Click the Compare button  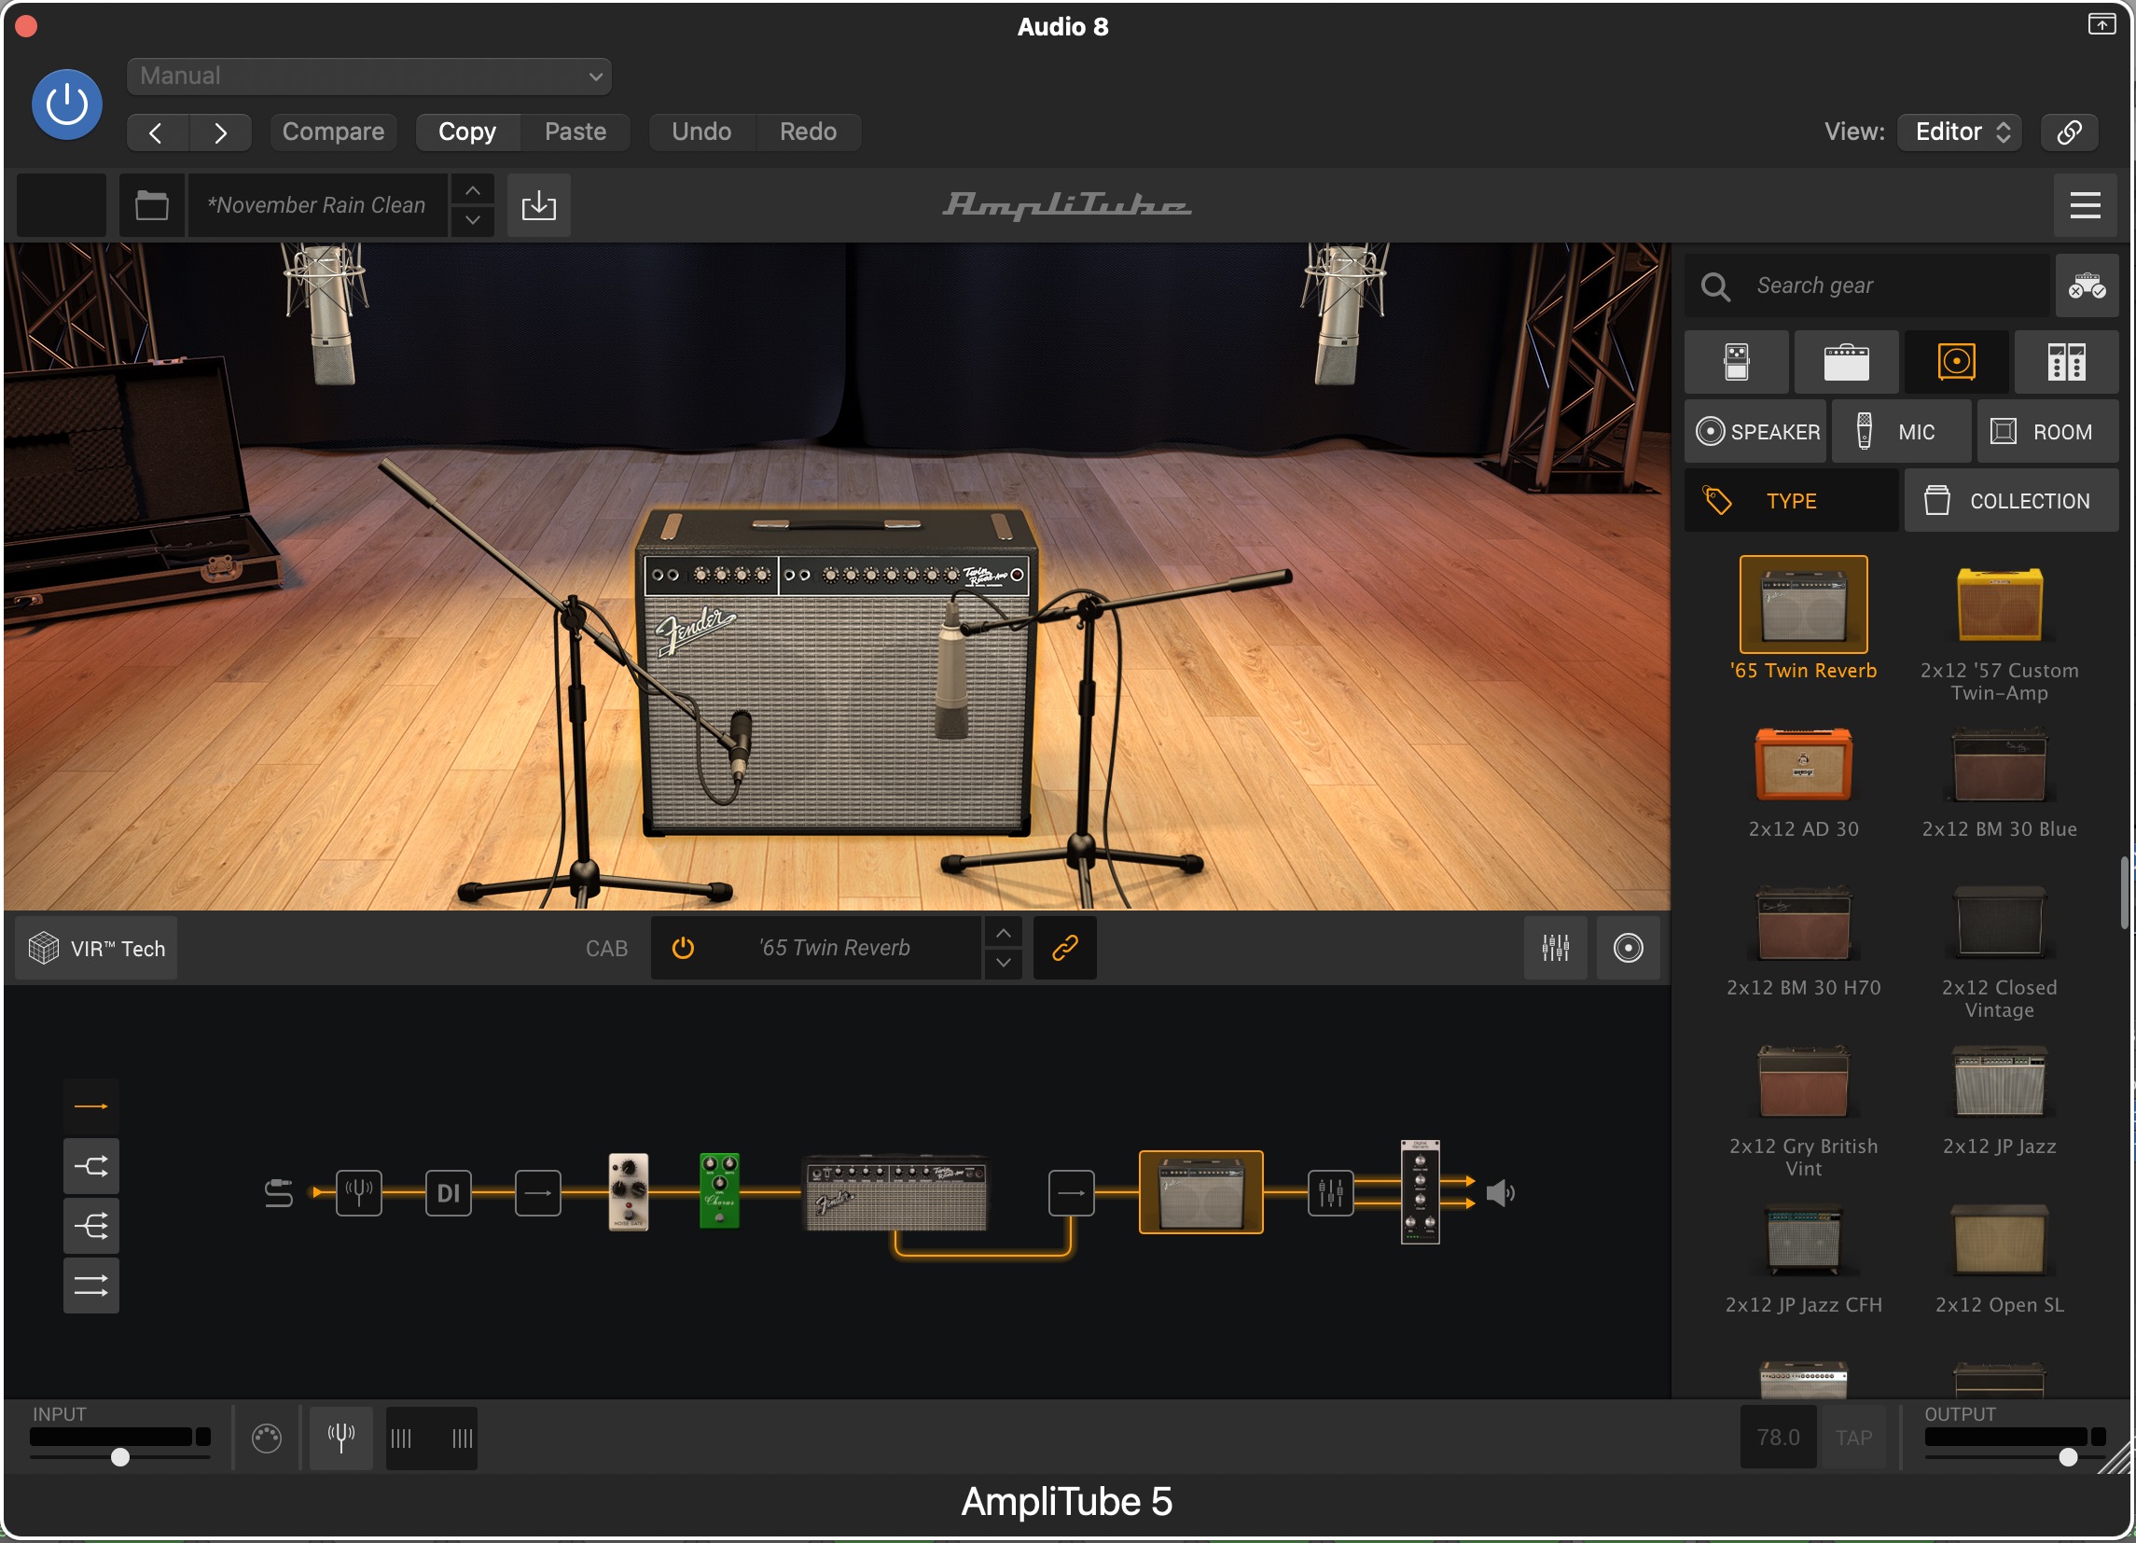[333, 132]
